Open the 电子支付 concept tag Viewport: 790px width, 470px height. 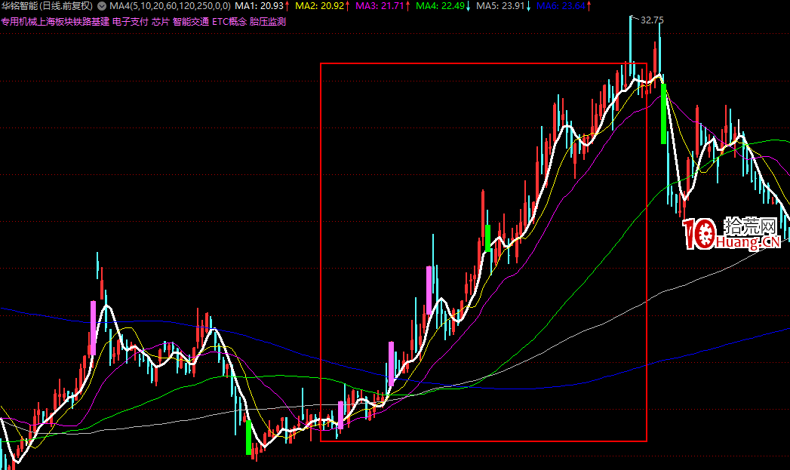[x=131, y=22]
